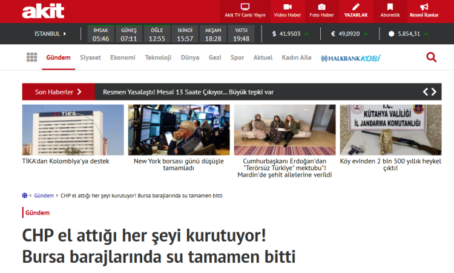This screenshot has height=273, width=454.
Task: Open the grid all-categories menu icon
Action: pyautogui.click(x=32, y=58)
